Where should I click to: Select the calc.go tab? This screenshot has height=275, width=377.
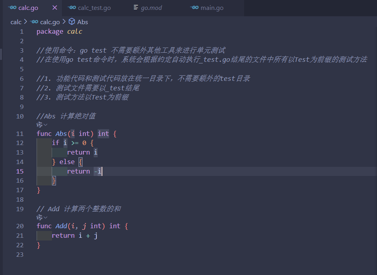(x=28, y=8)
